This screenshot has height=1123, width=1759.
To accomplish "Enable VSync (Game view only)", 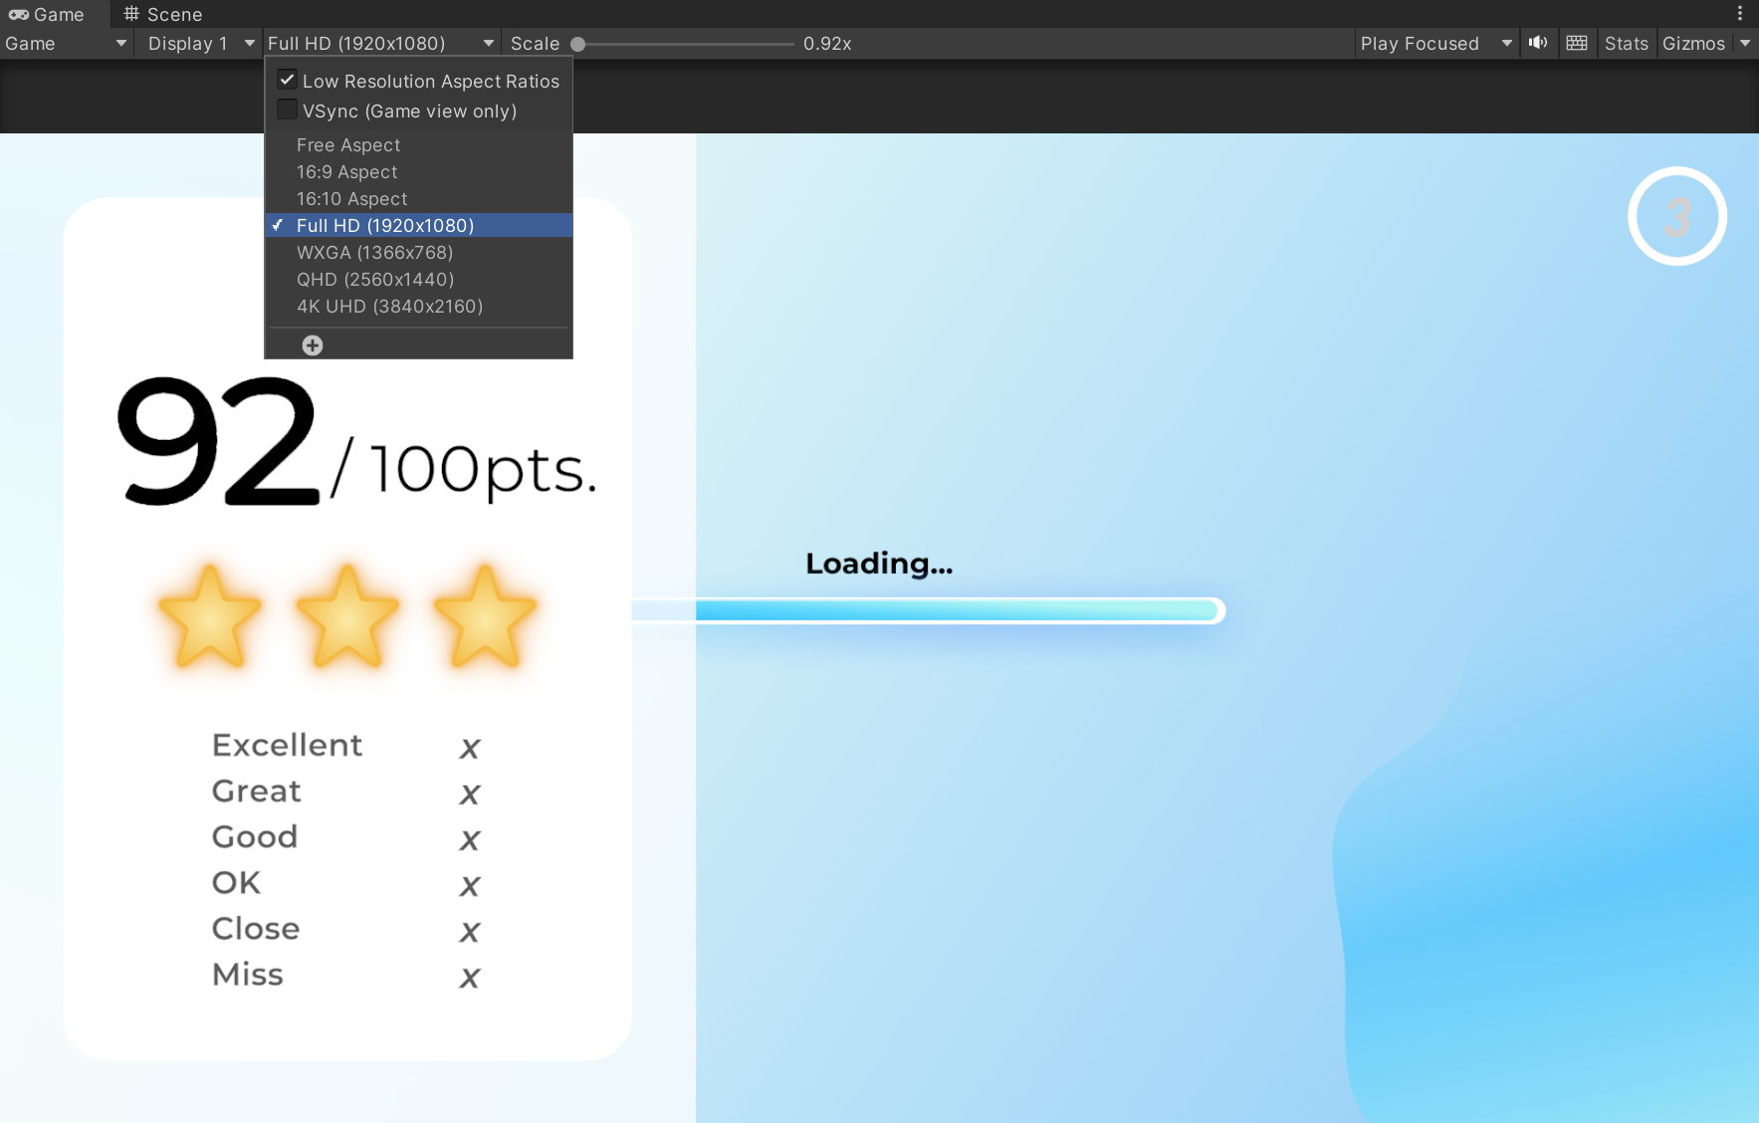I will 288,111.
